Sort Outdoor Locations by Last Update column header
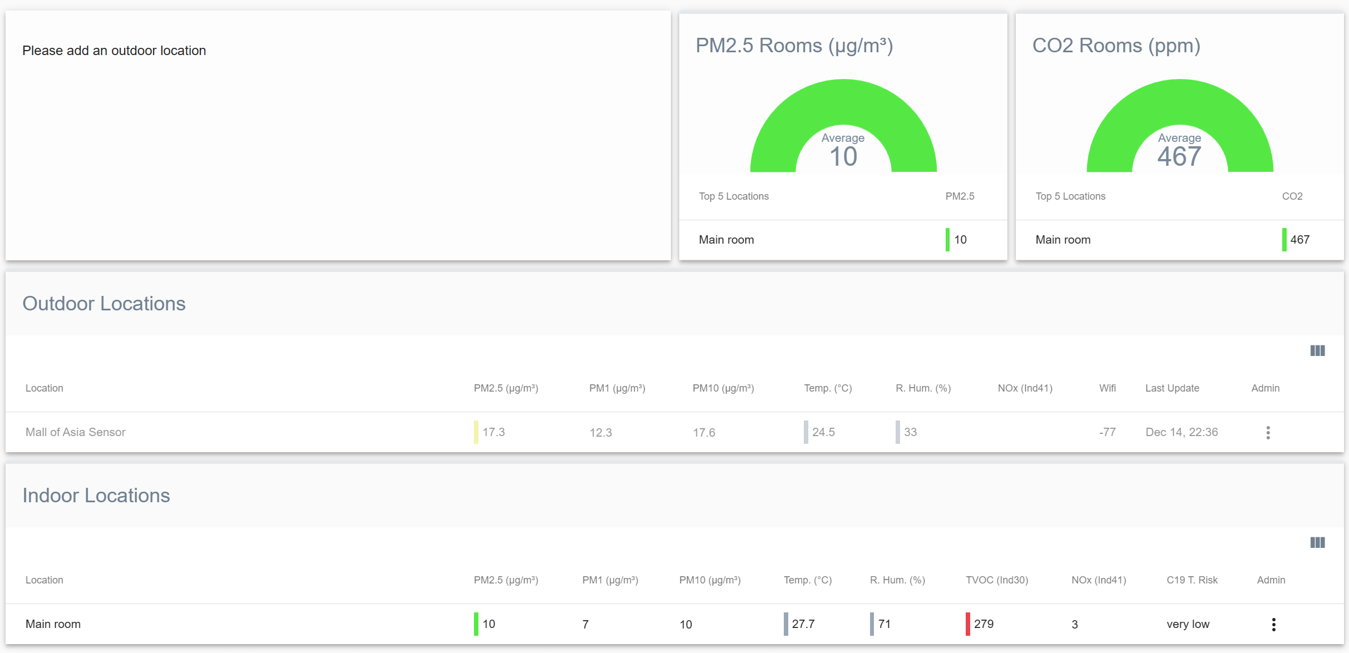The image size is (1349, 653). click(x=1172, y=388)
